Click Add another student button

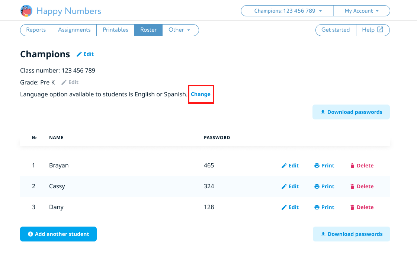[x=58, y=234]
